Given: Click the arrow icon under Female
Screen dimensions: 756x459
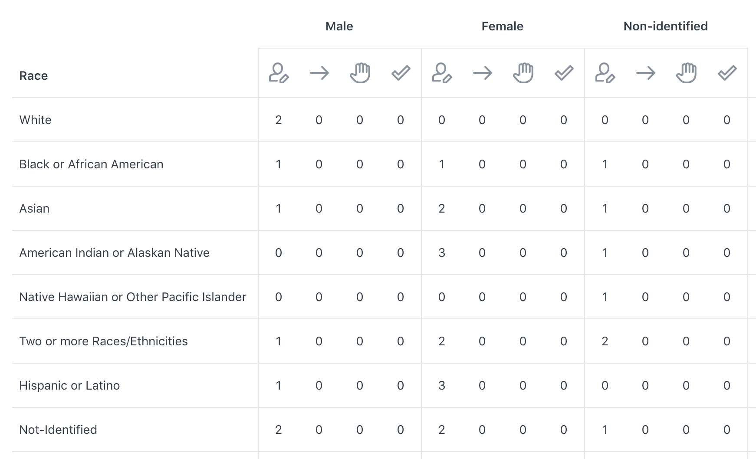Looking at the screenshot, I should point(482,73).
